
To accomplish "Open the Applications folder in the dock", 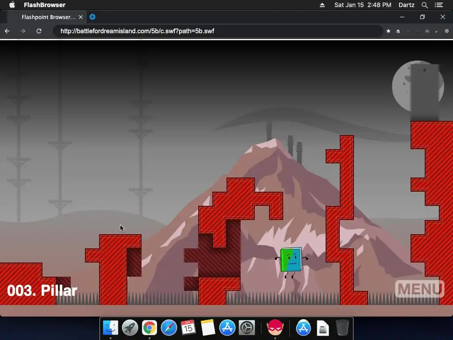I will click(x=303, y=328).
